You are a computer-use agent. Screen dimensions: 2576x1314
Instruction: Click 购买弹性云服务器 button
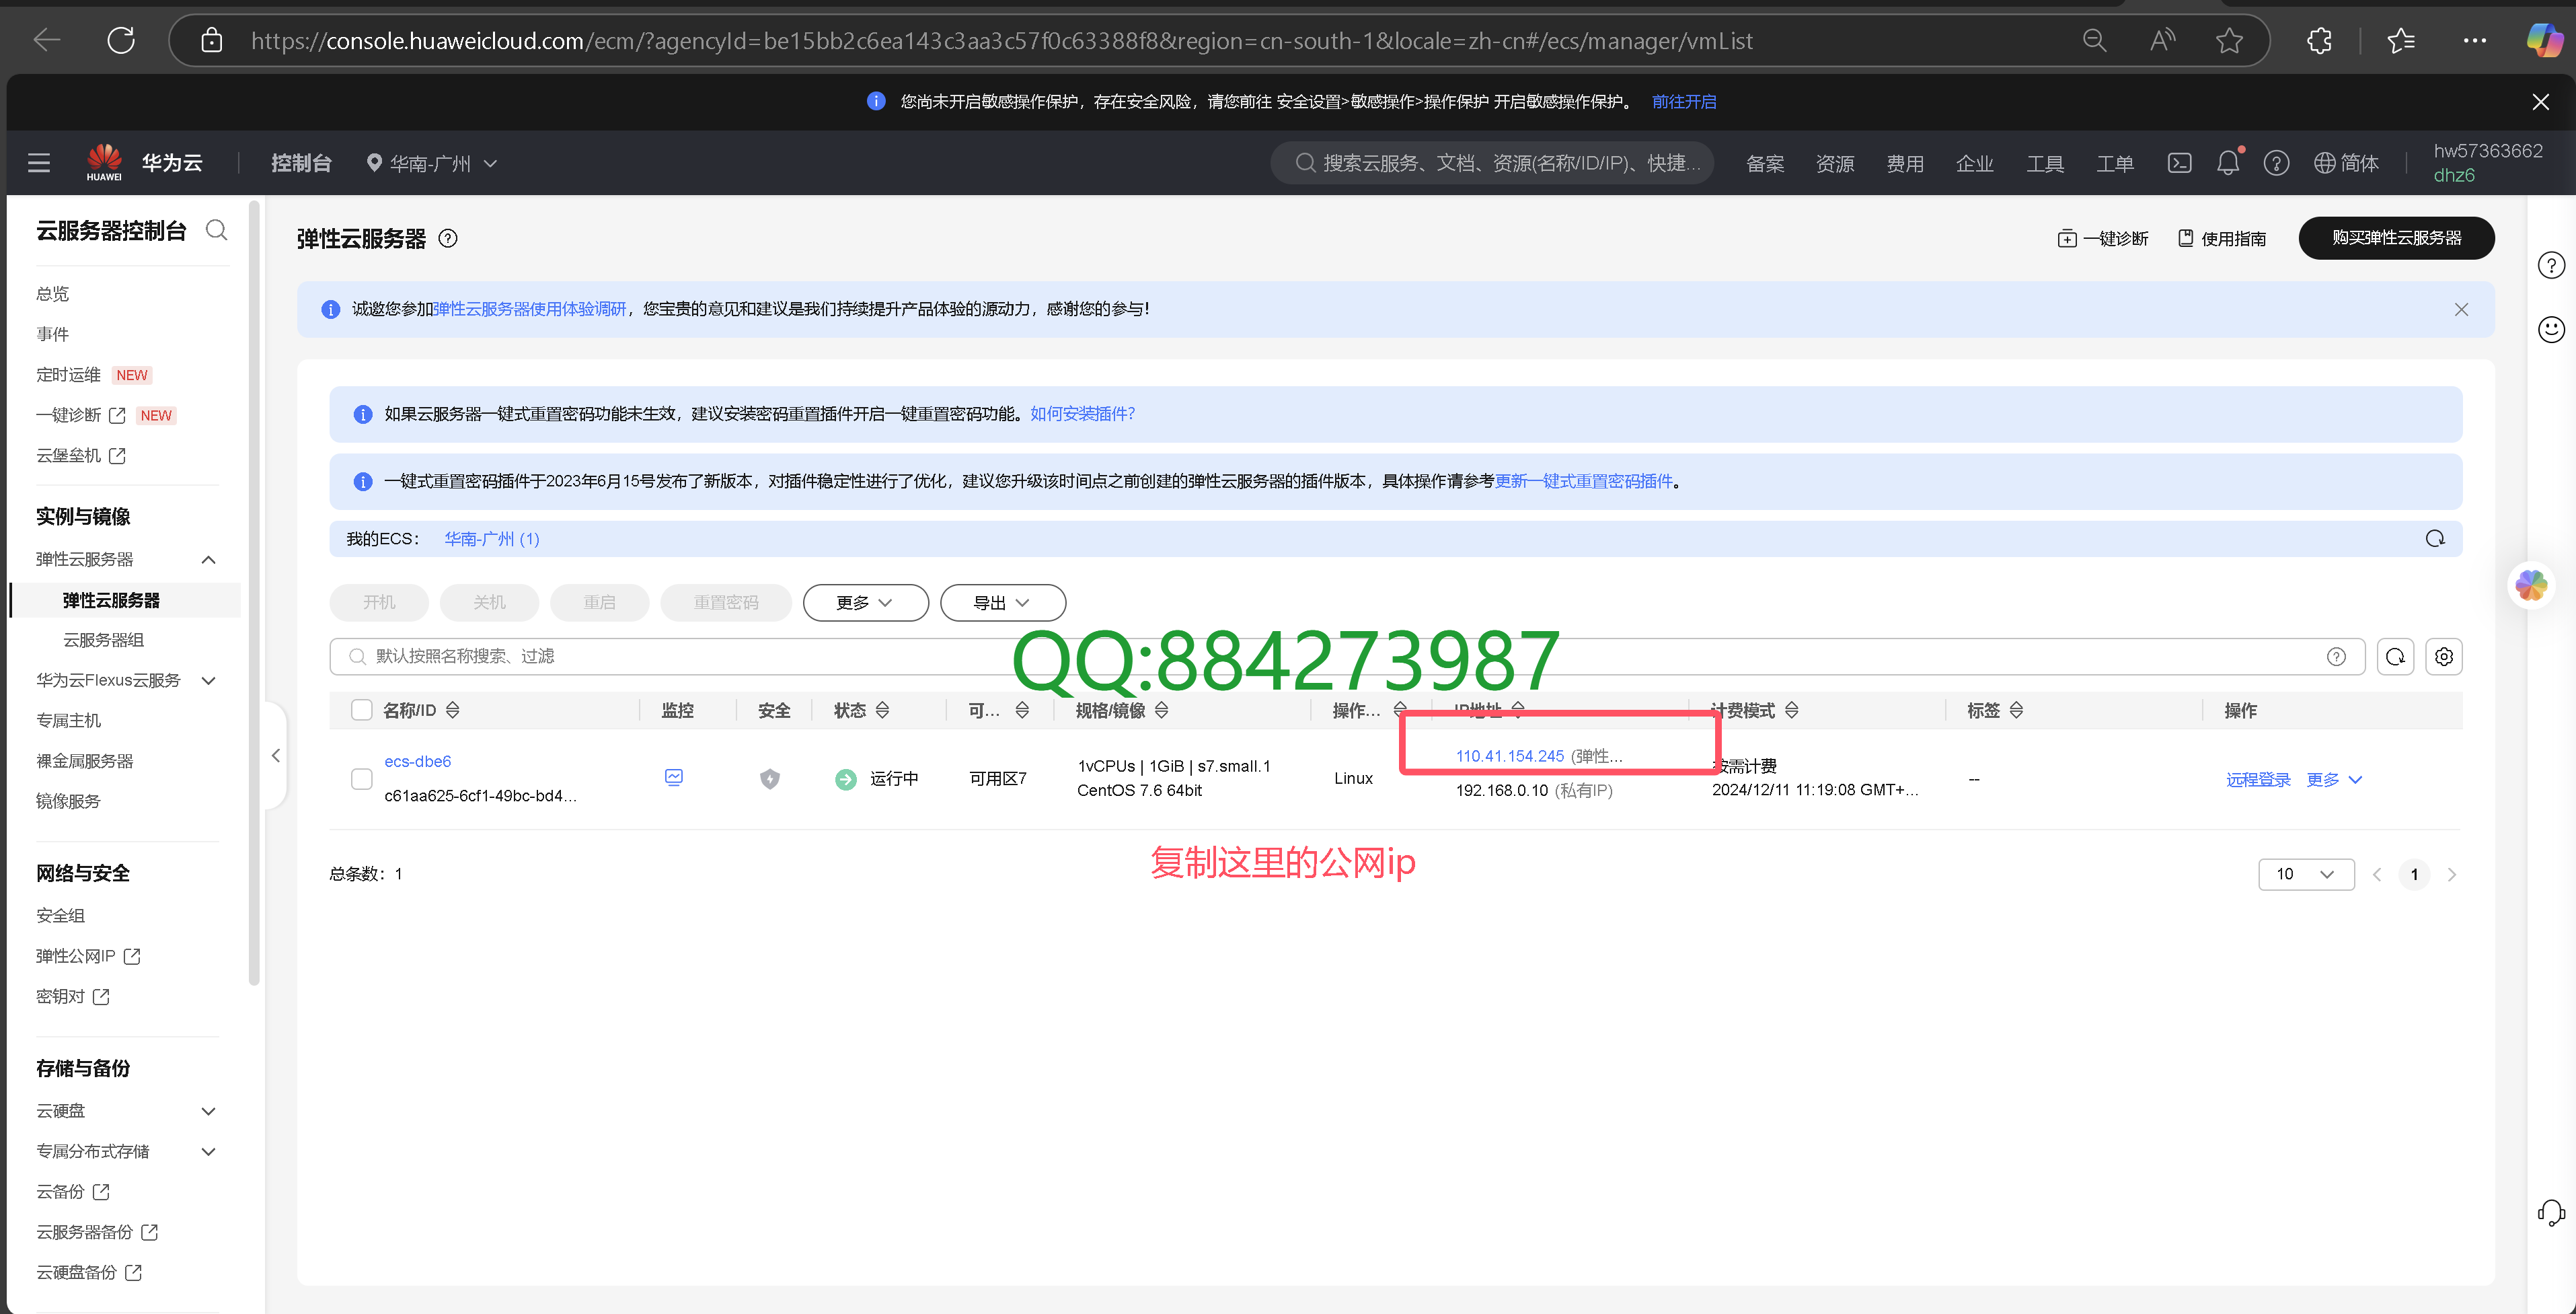pos(2396,238)
